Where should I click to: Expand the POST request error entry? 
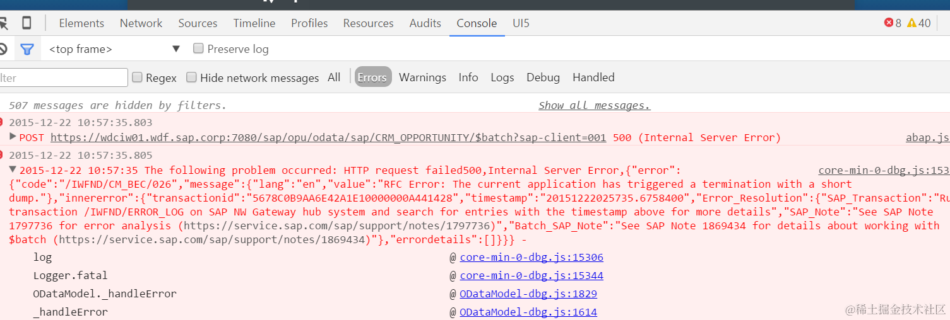tap(13, 137)
